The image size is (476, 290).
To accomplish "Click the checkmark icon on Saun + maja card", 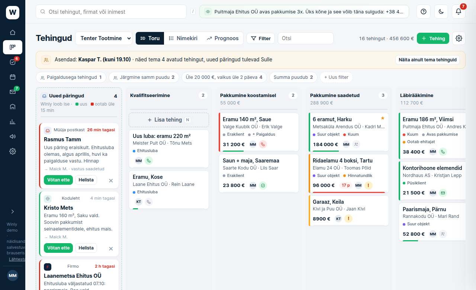I will tap(263, 185).
